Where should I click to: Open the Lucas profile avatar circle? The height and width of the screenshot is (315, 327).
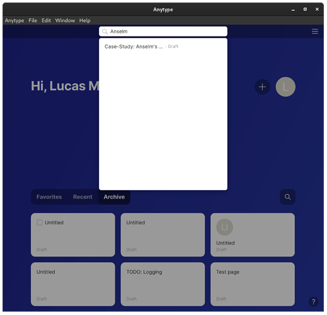point(285,87)
